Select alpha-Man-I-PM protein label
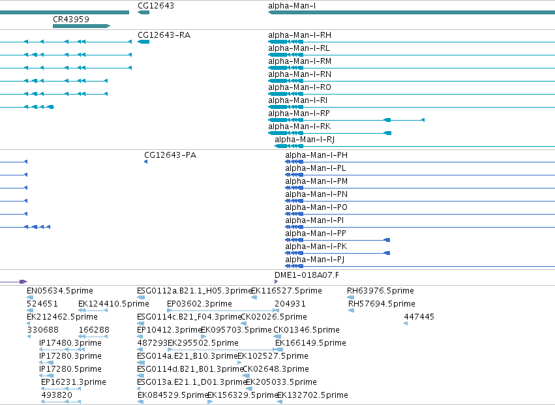555x405 pixels. point(316,181)
